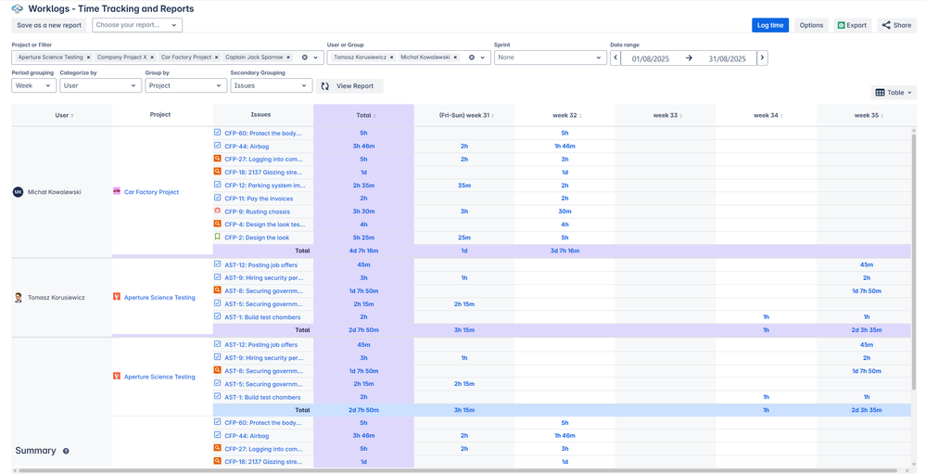926x474 pixels.
Task: Open the Secondary Grouping Issues dropdown
Action: point(271,85)
